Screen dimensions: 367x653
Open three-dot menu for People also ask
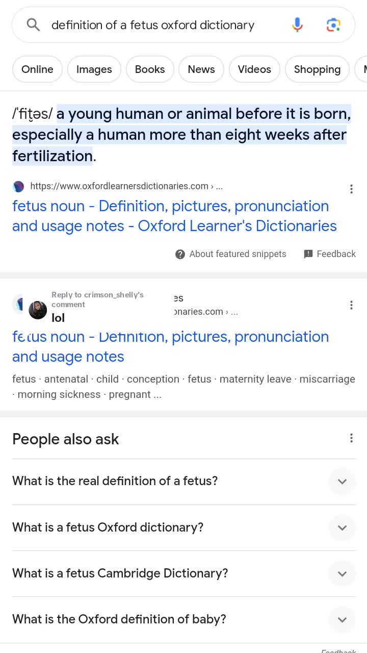click(351, 438)
